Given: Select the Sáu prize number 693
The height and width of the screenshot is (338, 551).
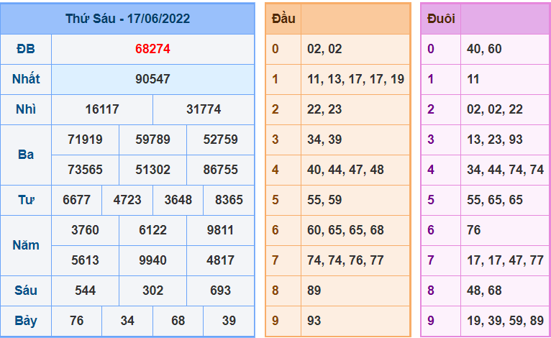Looking at the screenshot, I should point(220,291).
